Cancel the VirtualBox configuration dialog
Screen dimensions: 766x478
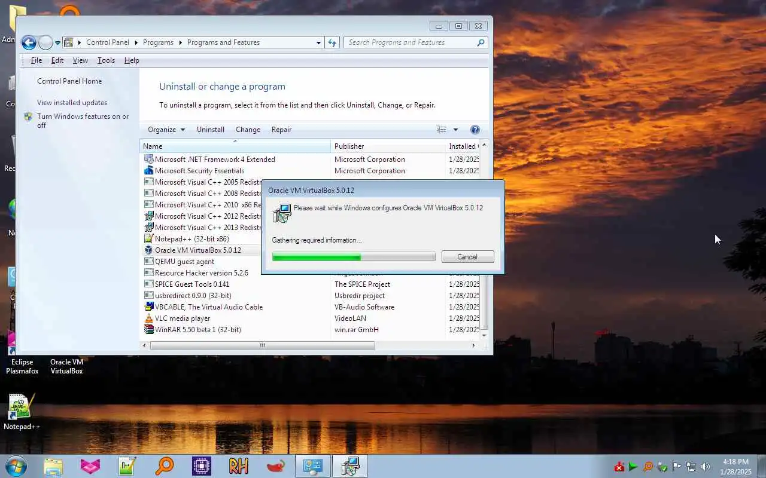467,257
